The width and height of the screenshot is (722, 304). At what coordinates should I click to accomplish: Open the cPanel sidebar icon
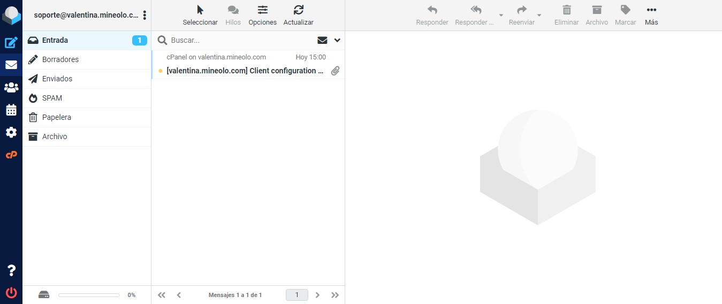pyautogui.click(x=11, y=155)
